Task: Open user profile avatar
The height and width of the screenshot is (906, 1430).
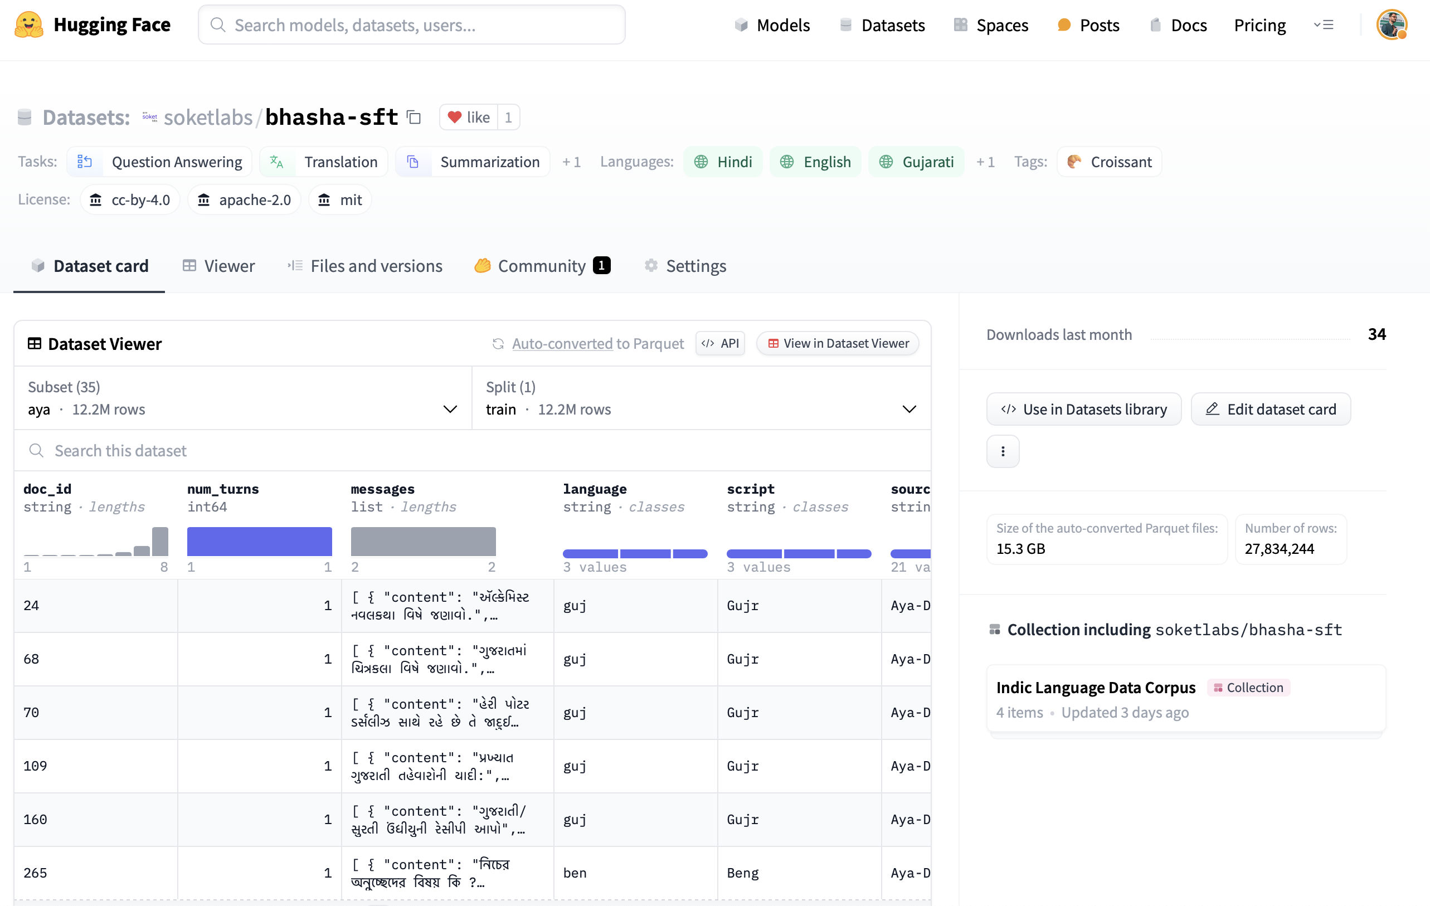Action: [1392, 25]
